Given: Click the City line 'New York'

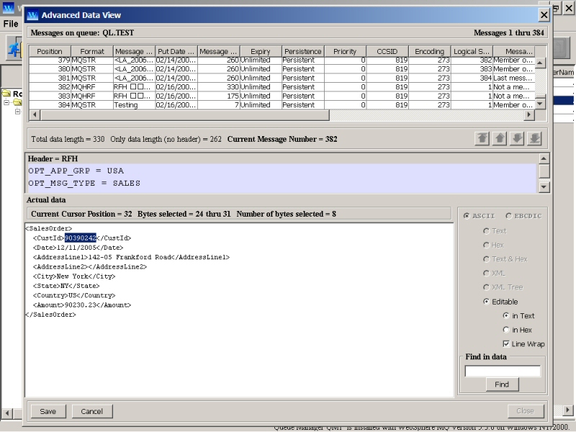Looking at the screenshot, I should coord(74,276).
